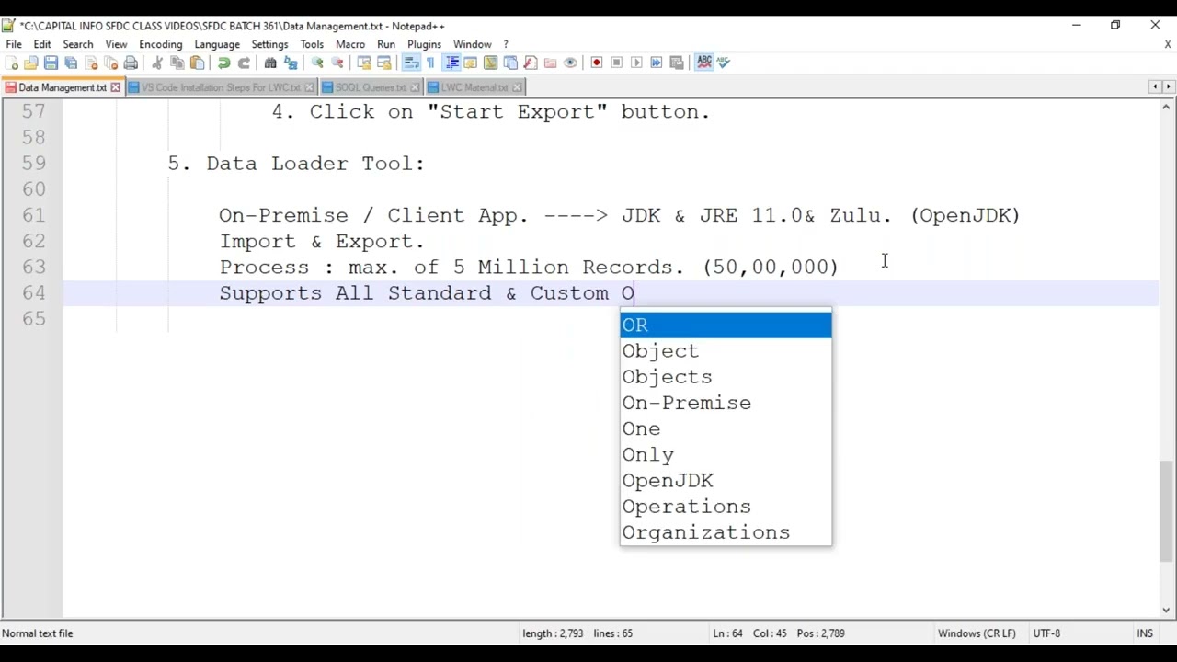Create a new file from toolbar
1177x662 pixels.
[x=11, y=63]
